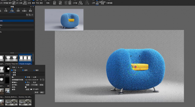
Task: Toggle the 作为部件 (As Part) checkbox
Action: click(31, 89)
